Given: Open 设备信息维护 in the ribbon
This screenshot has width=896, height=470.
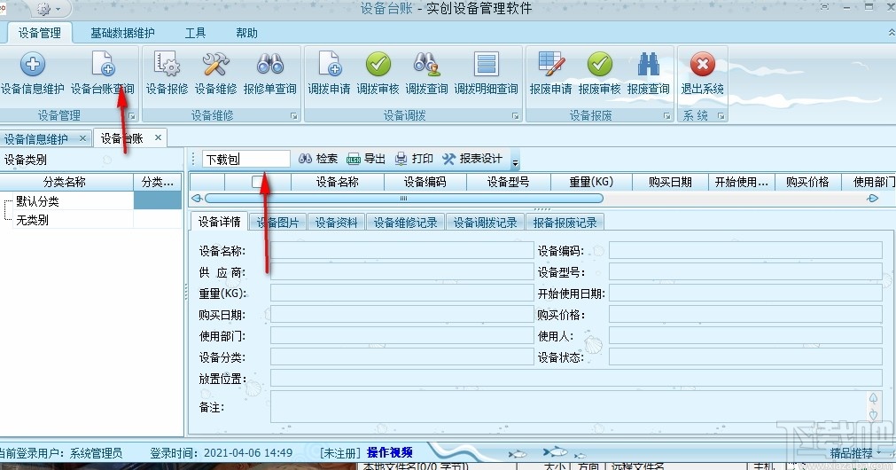Looking at the screenshot, I should 33,74.
